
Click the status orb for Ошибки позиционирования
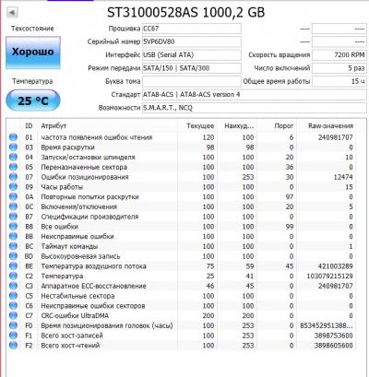coord(13,177)
